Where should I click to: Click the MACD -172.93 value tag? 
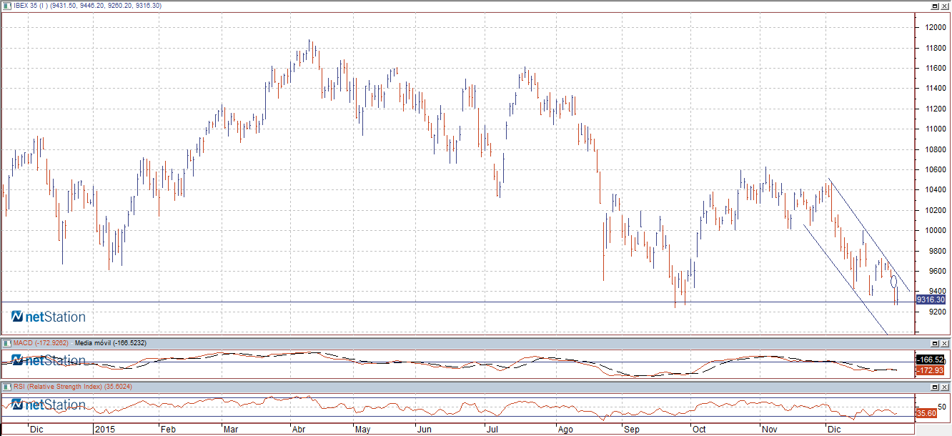930,370
